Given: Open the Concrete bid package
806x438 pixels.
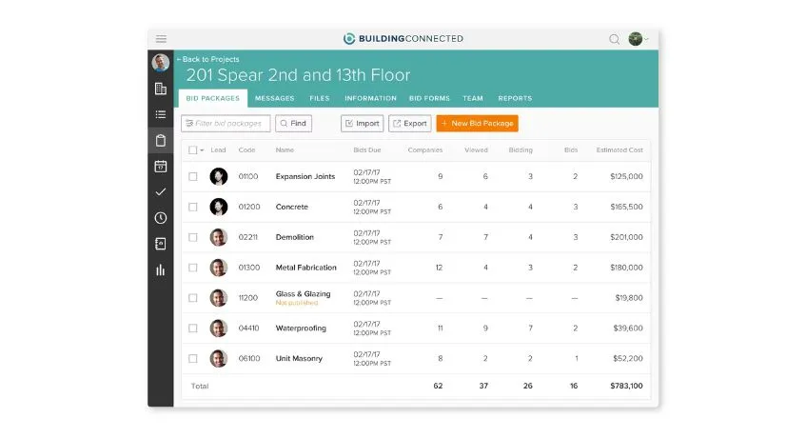Looking at the screenshot, I should coord(292,207).
